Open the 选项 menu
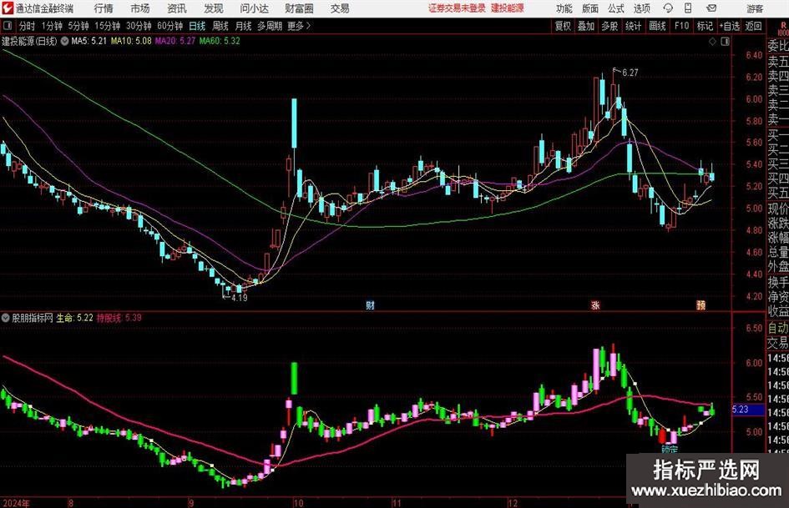Screen dimensions: 789x508 [641, 8]
